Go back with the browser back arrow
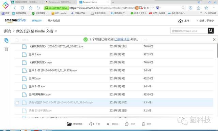This screenshot has width=218, height=131. tap(15, 8)
